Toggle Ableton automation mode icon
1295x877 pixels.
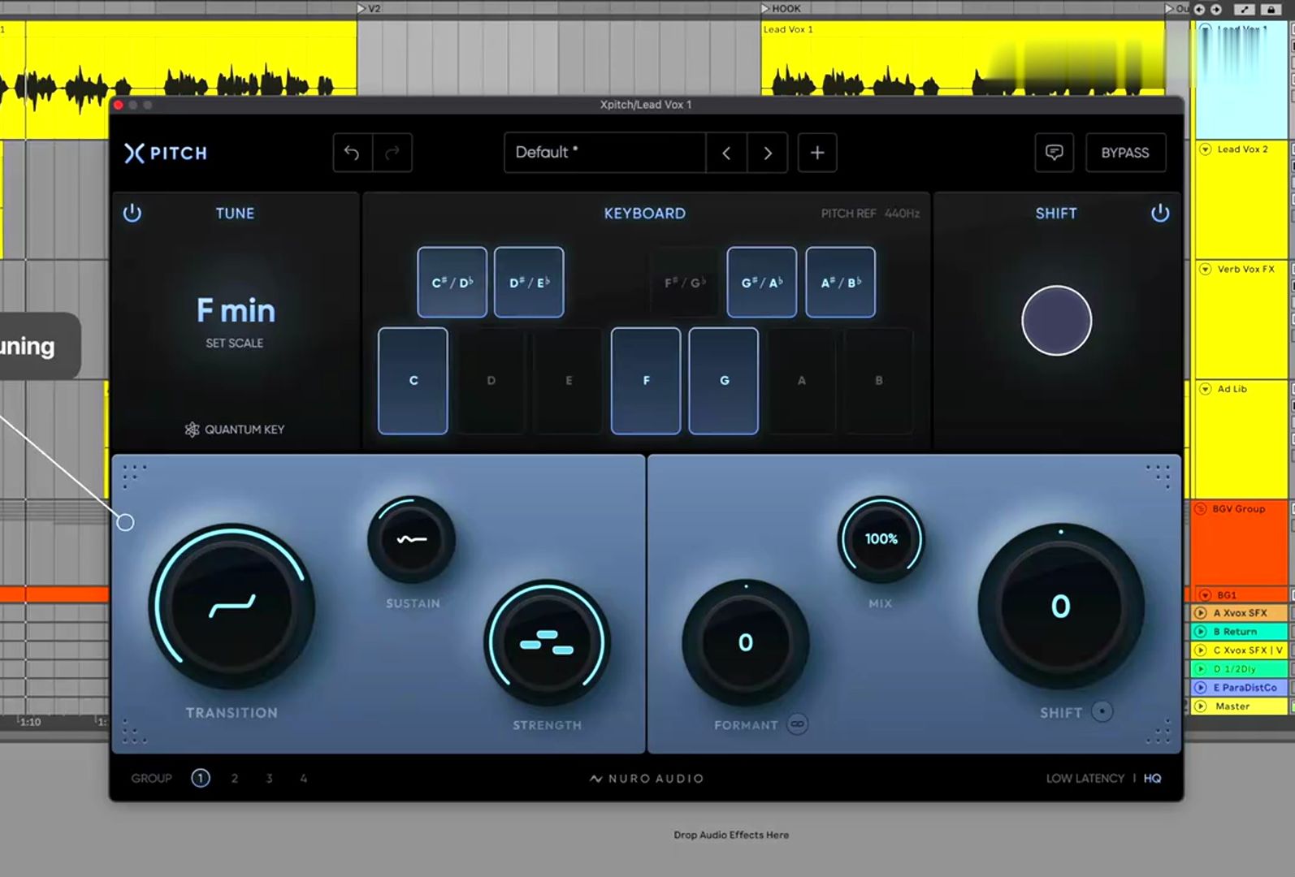point(1245,9)
